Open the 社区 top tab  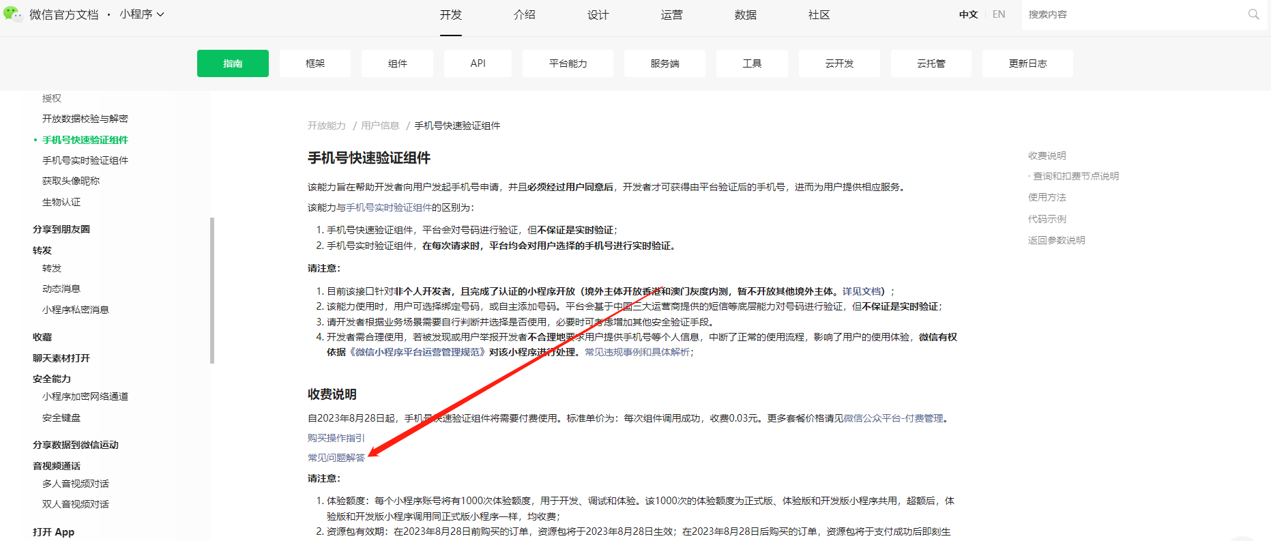click(x=819, y=15)
